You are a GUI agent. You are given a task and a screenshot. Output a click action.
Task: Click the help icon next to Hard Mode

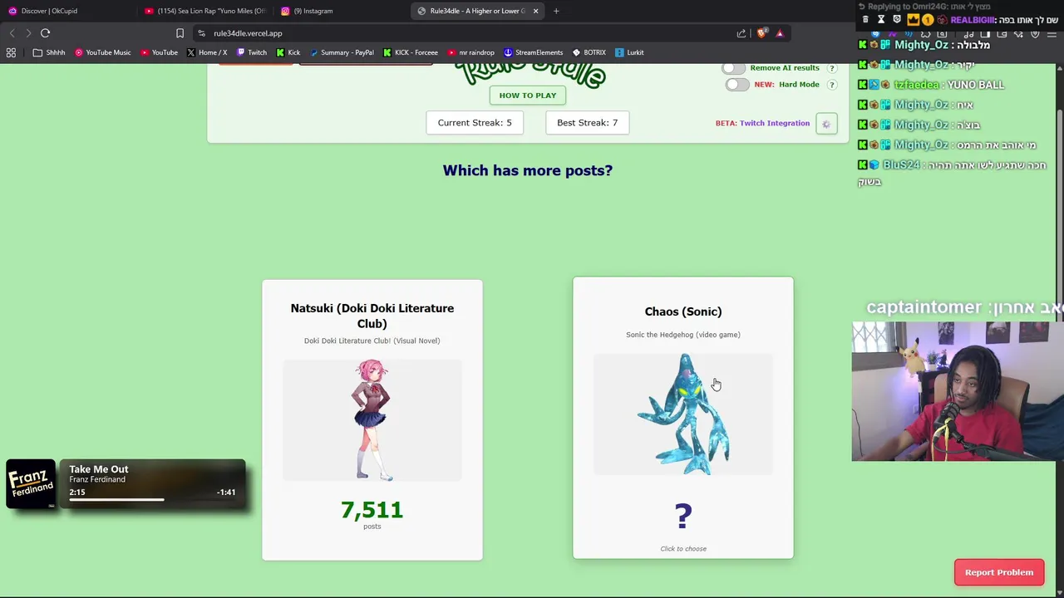coord(831,85)
